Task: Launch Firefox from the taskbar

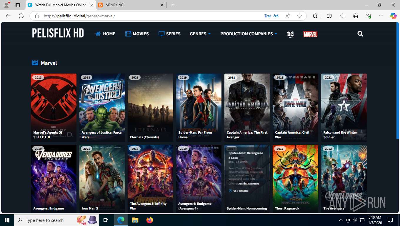Action: 150,220
